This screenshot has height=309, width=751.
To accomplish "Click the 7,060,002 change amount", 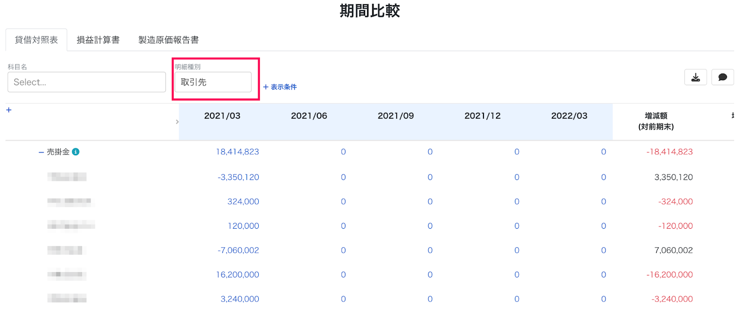I will [x=674, y=250].
